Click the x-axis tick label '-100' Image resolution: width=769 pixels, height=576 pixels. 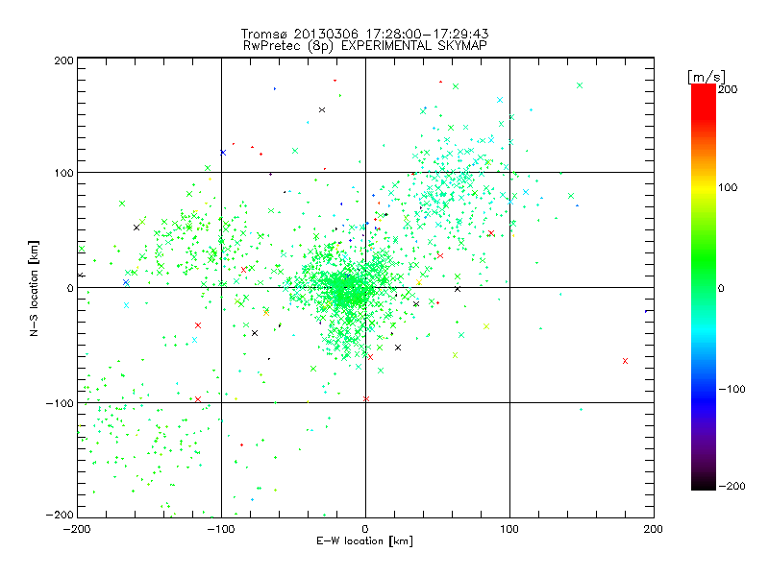(221, 530)
